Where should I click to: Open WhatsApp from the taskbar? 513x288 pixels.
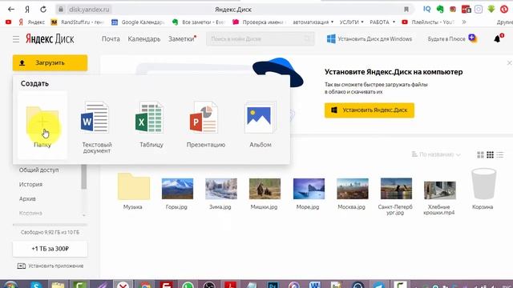click(x=188, y=285)
